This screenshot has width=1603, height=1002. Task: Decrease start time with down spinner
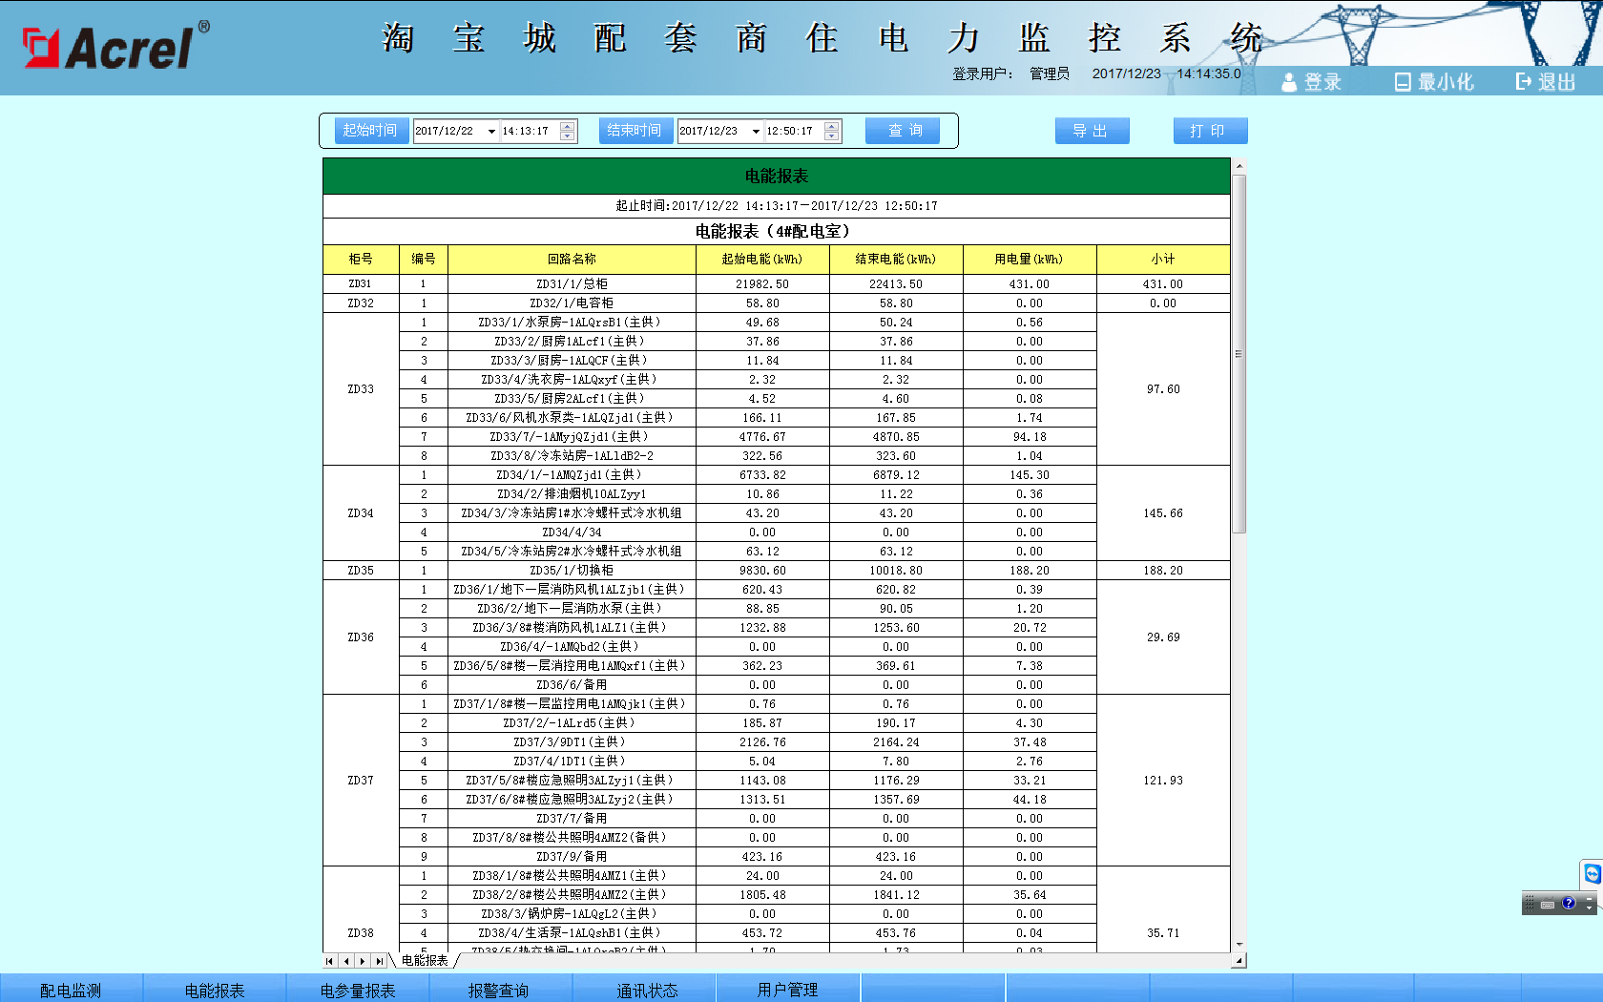[568, 136]
